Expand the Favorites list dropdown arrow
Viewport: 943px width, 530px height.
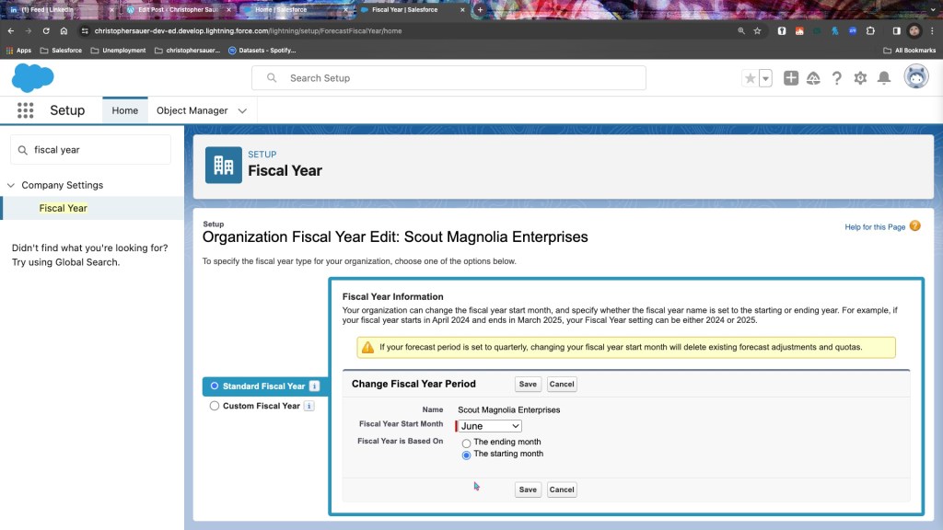point(766,78)
